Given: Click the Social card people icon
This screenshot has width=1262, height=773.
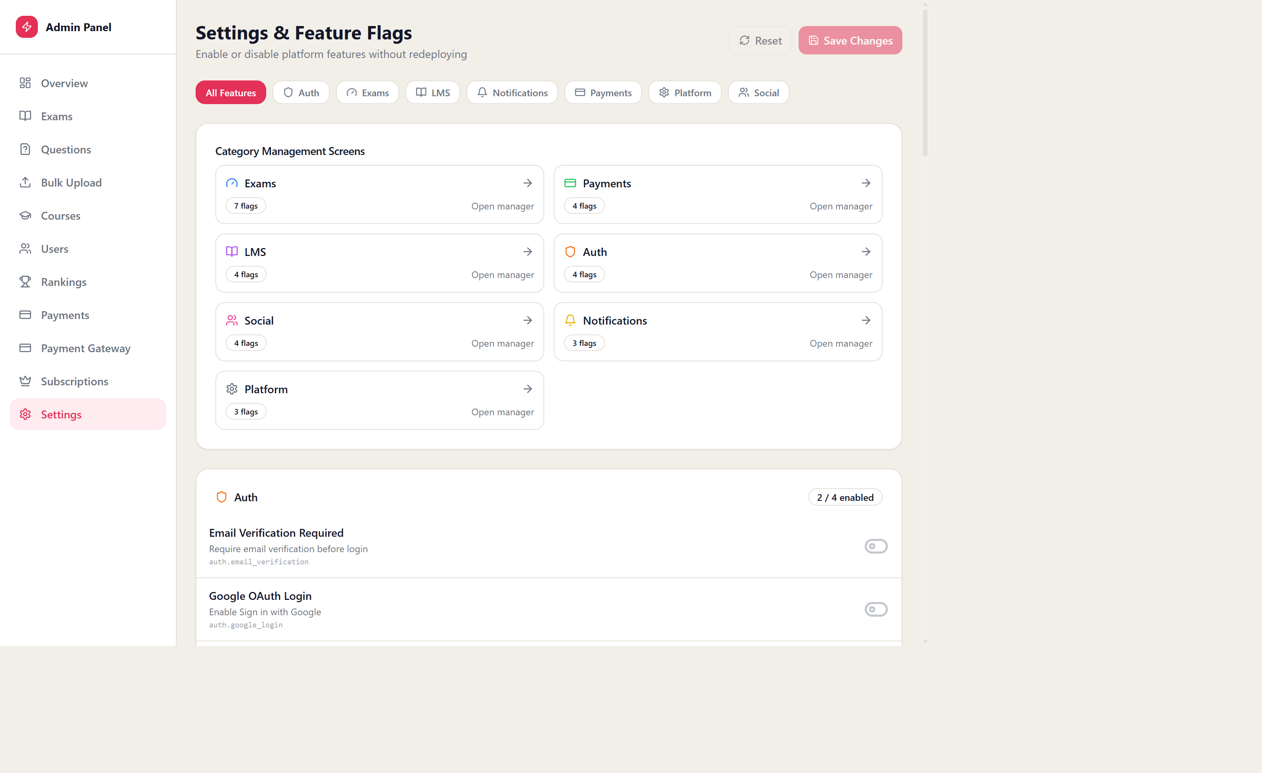Looking at the screenshot, I should coord(232,320).
